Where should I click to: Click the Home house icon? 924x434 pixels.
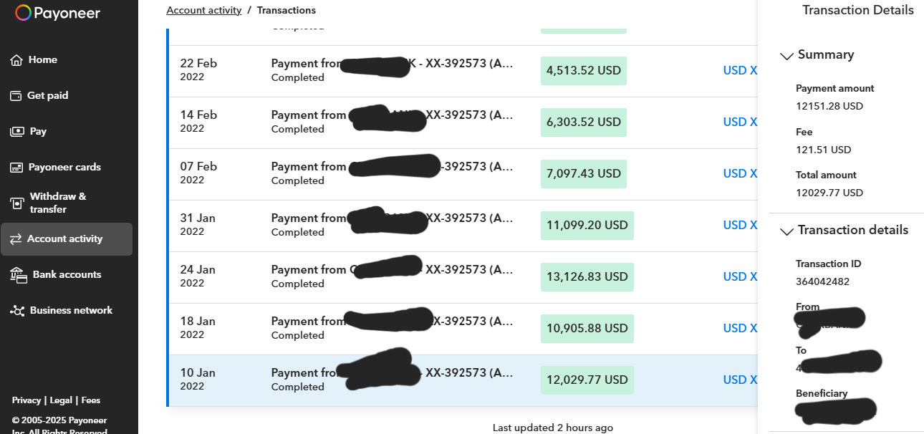click(x=16, y=60)
